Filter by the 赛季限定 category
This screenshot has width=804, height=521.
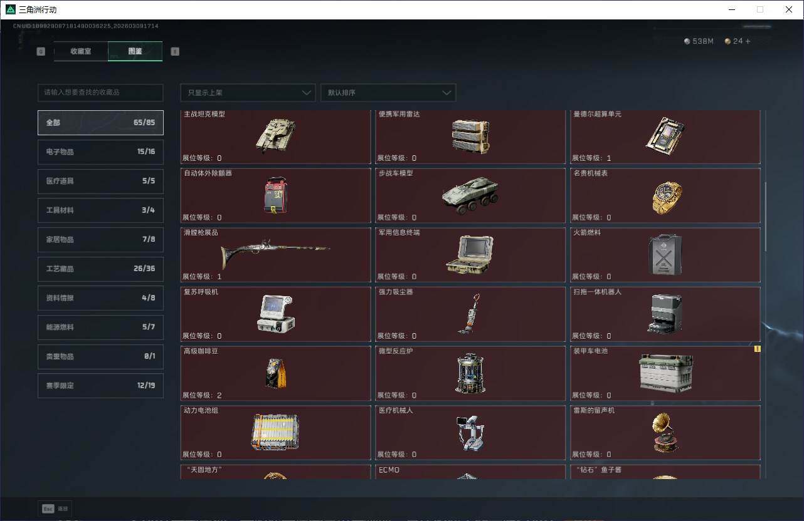click(x=100, y=386)
